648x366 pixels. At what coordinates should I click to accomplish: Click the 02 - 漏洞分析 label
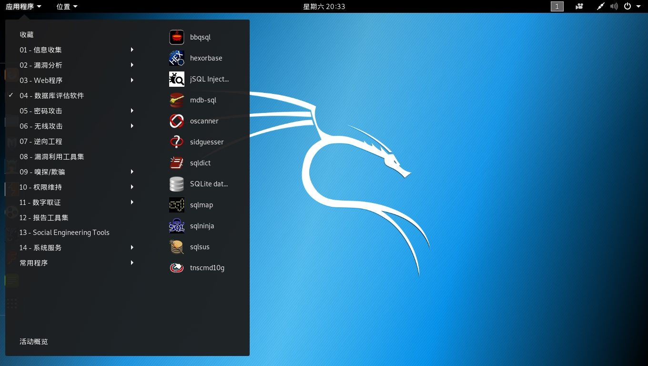(41, 65)
